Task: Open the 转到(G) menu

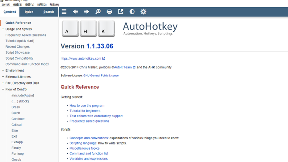Action: (42, 4)
